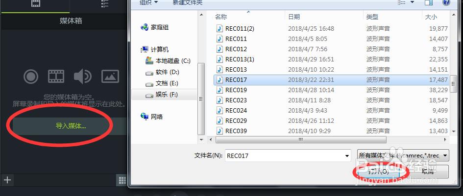Click the video film icon in media bin
The height and width of the screenshot is (196, 463).
tap(56, 77)
